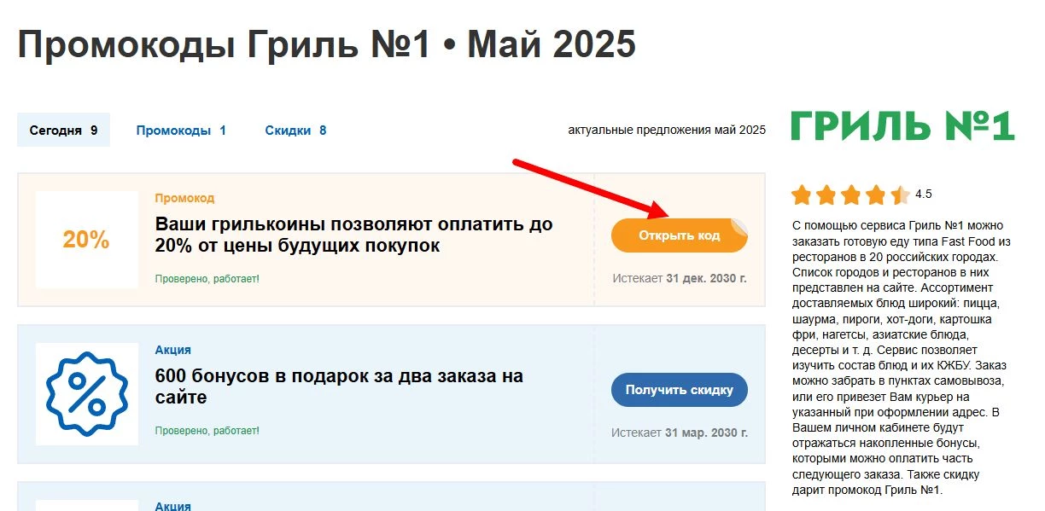
Task: Click the 600 бонусов offer headline
Action: [340, 387]
